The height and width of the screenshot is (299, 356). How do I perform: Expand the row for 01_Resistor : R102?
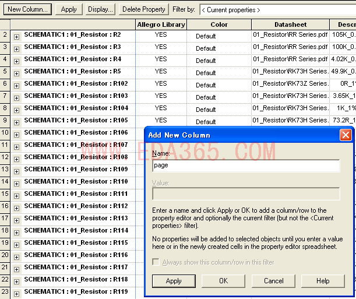(x=16, y=86)
